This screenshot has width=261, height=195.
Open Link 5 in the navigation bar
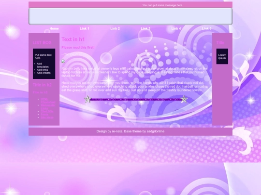coord(206,28)
